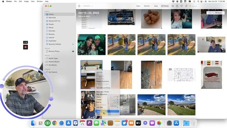Image resolution: width=227 pixels, height=128 pixels.
Task: Click the Share icon in Photos toolbar
Action: pyautogui.click(x=177, y=6)
